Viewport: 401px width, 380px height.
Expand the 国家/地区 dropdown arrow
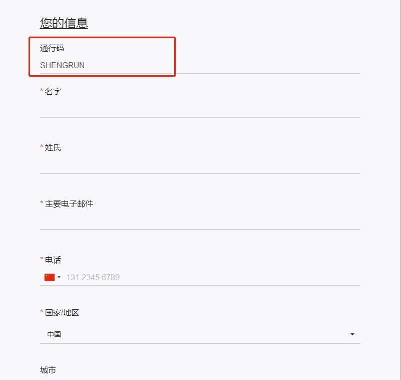352,334
